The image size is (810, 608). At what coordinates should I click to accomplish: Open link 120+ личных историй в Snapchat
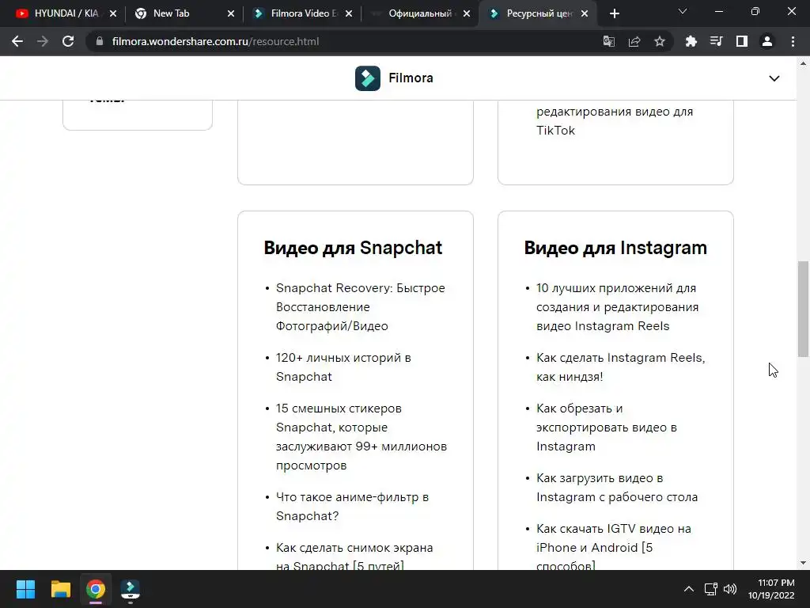(343, 367)
